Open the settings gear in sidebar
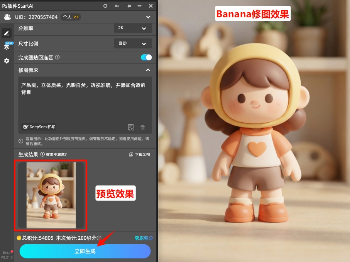 pos(7,61)
